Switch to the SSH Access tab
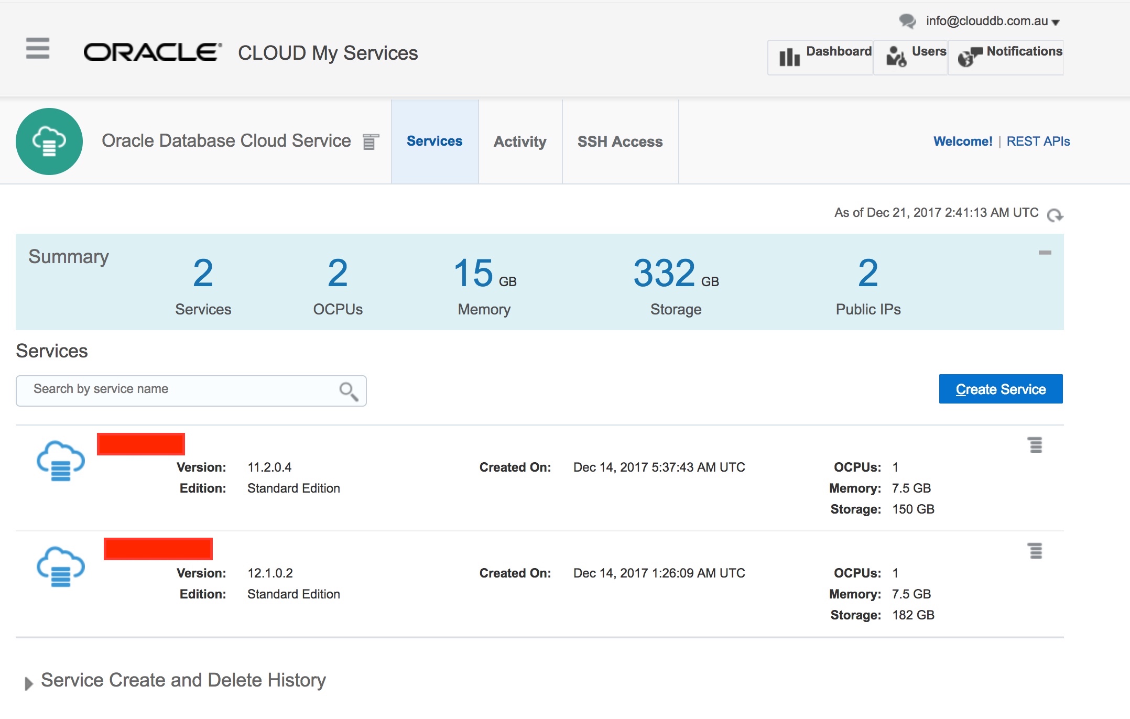 click(620, 141)
